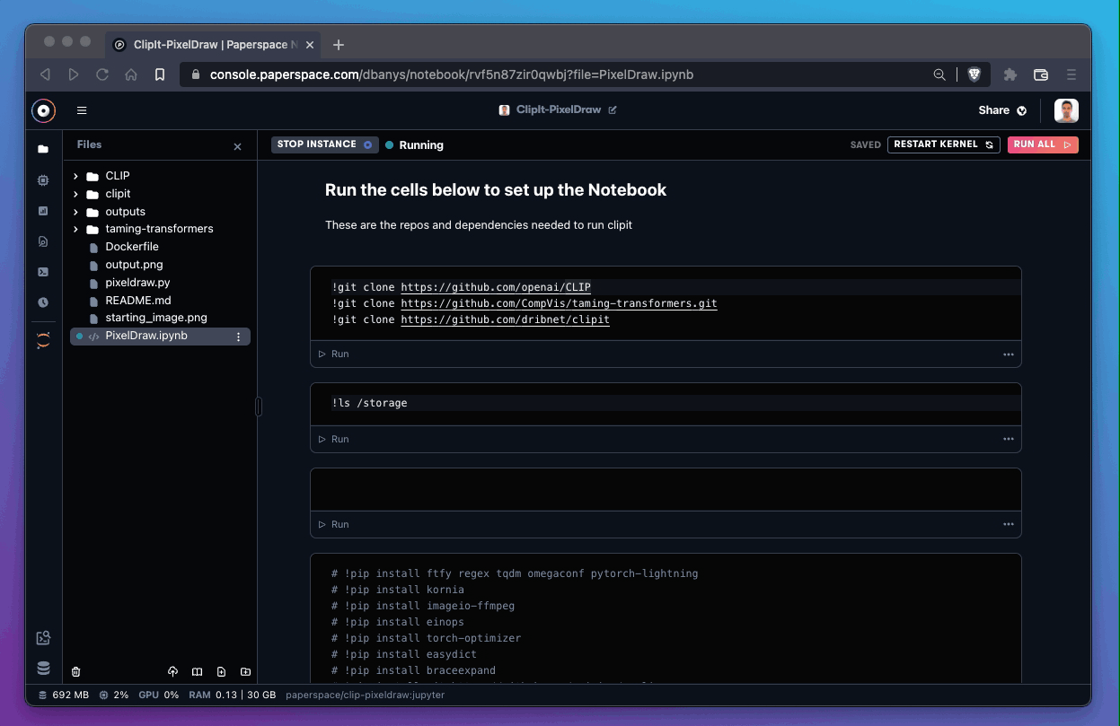Open options for PixelDraw.ipynb file

(238, 337)
